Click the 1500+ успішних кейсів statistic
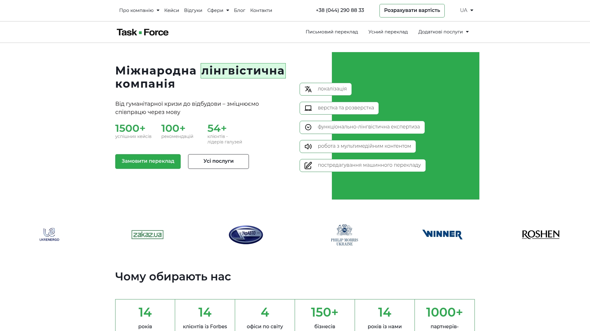 133,131
